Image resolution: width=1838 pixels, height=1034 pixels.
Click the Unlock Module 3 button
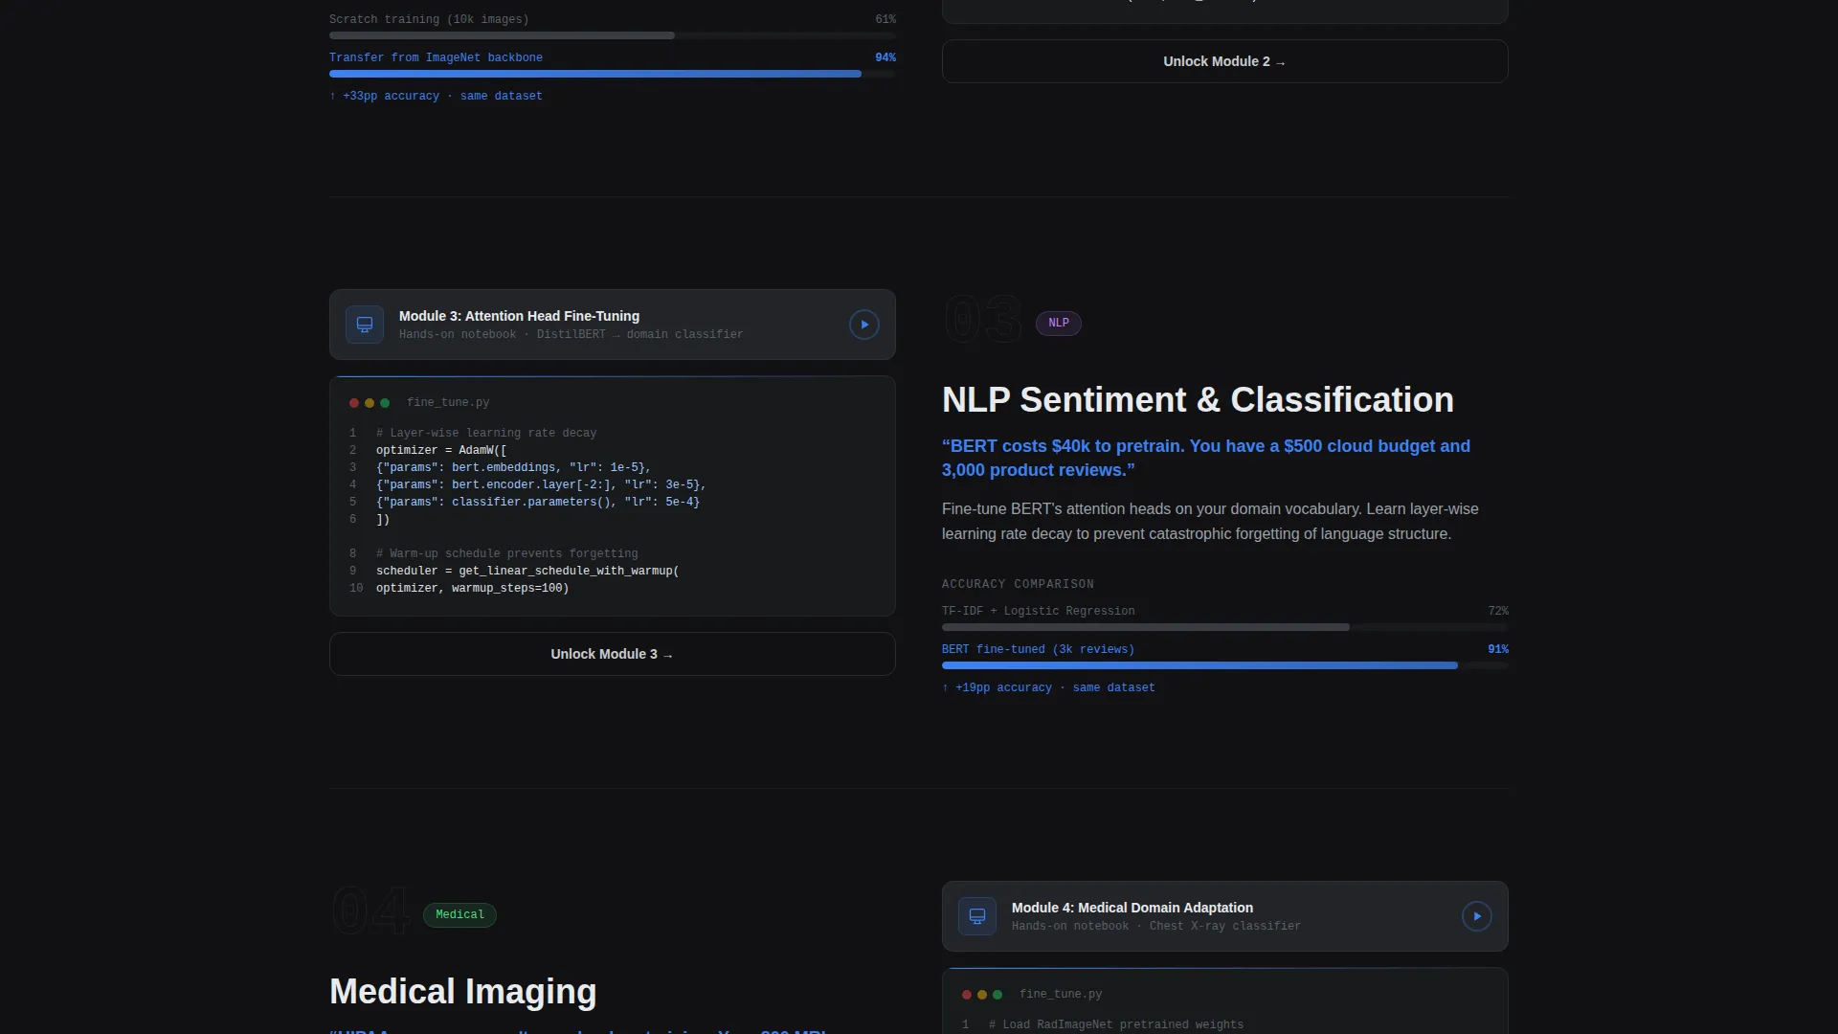(x=612, y=654)
